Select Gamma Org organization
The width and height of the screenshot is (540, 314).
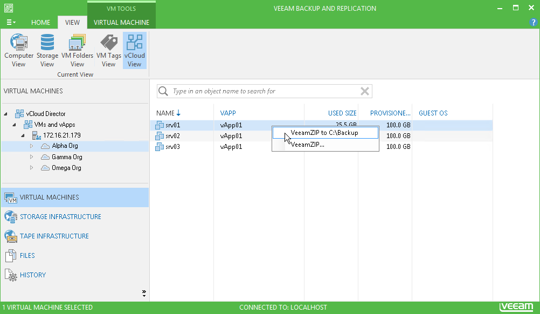(67, 157)
